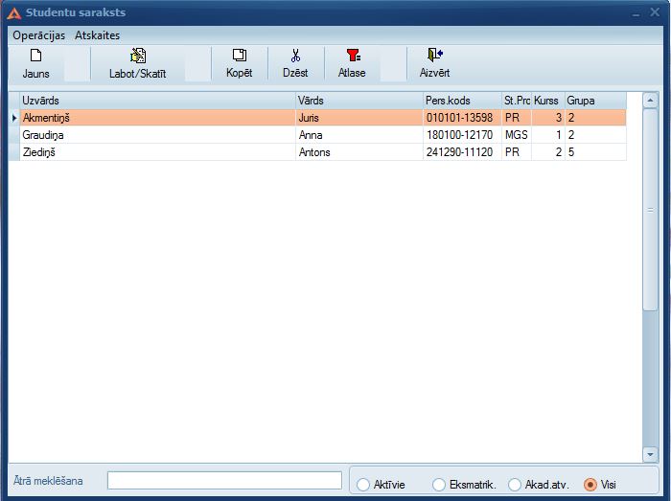Click the Ātrā meklēšana label

click(48, 481)
